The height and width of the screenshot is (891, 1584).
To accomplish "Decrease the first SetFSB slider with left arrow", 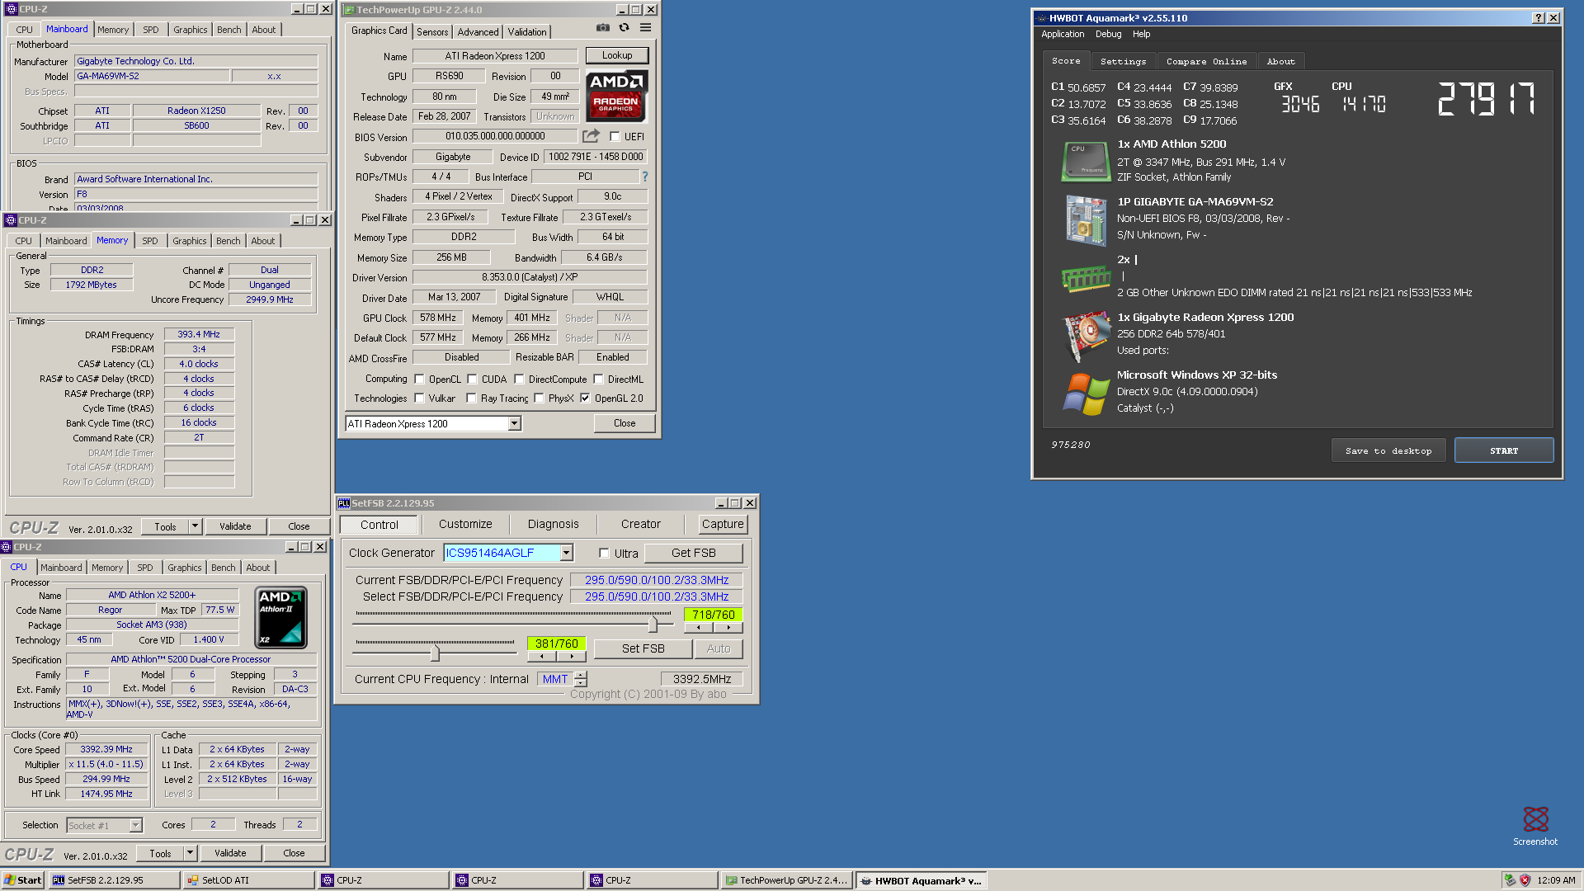I will 698,628.
